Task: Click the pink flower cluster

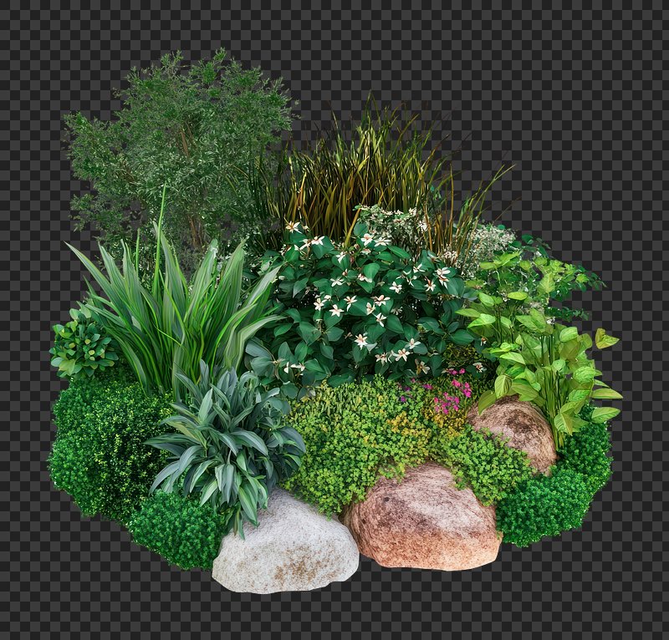Action: (452, 394)
